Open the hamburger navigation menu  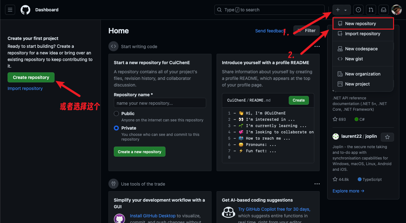(10, 10)
